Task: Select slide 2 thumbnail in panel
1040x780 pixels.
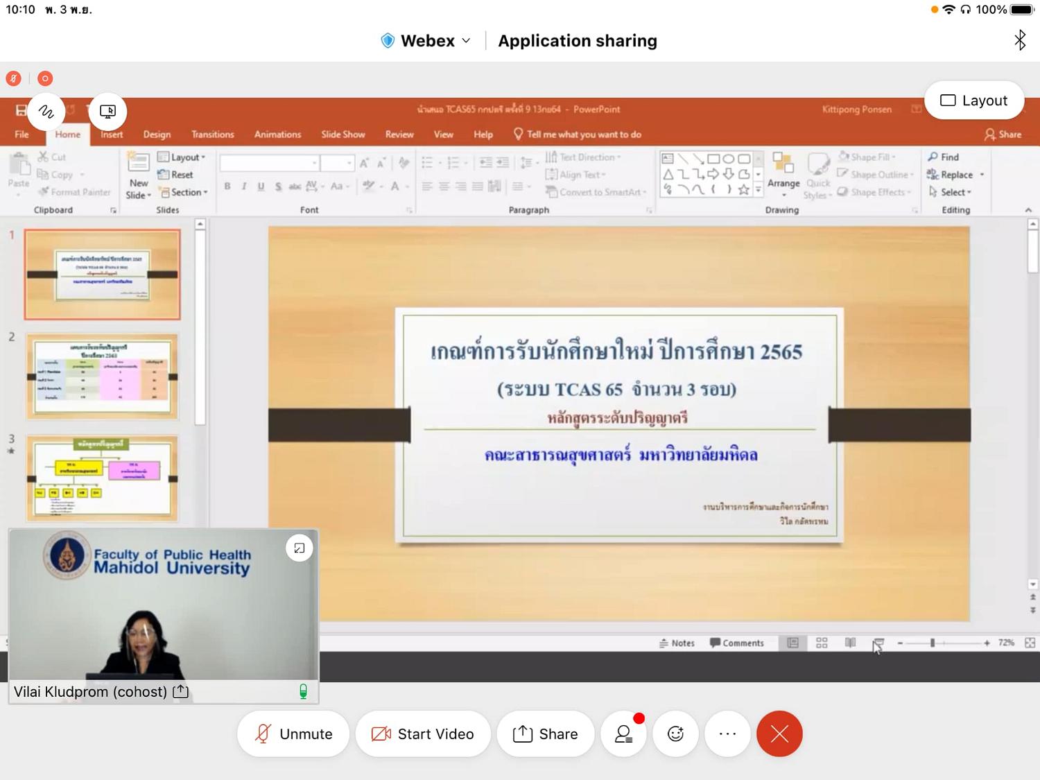Action: click(x=102, y=376)
